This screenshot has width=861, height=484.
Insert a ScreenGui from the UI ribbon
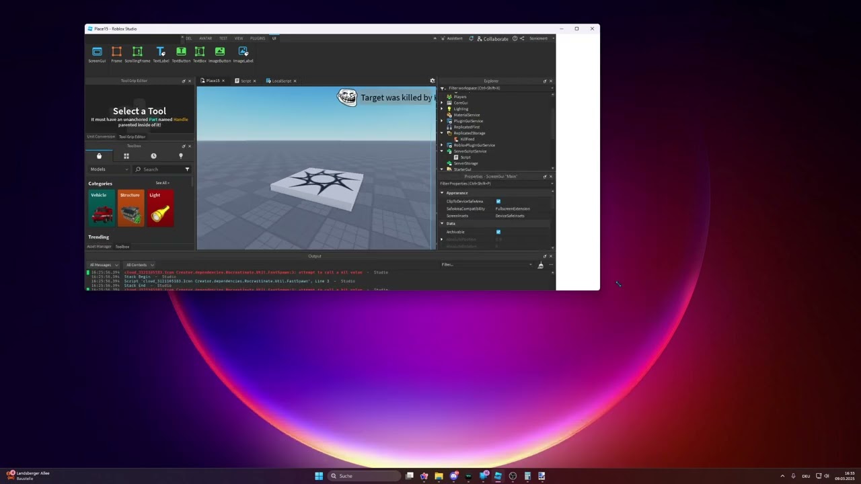(97, 54)
